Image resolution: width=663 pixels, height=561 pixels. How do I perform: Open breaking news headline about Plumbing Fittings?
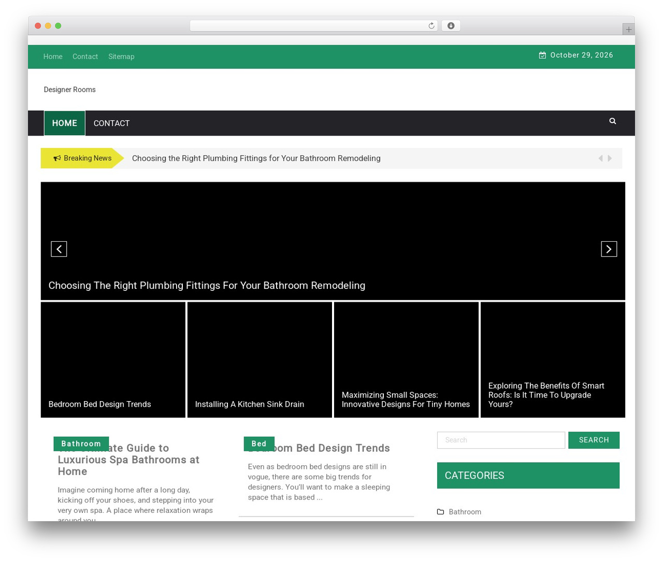(x=256, y=158)
